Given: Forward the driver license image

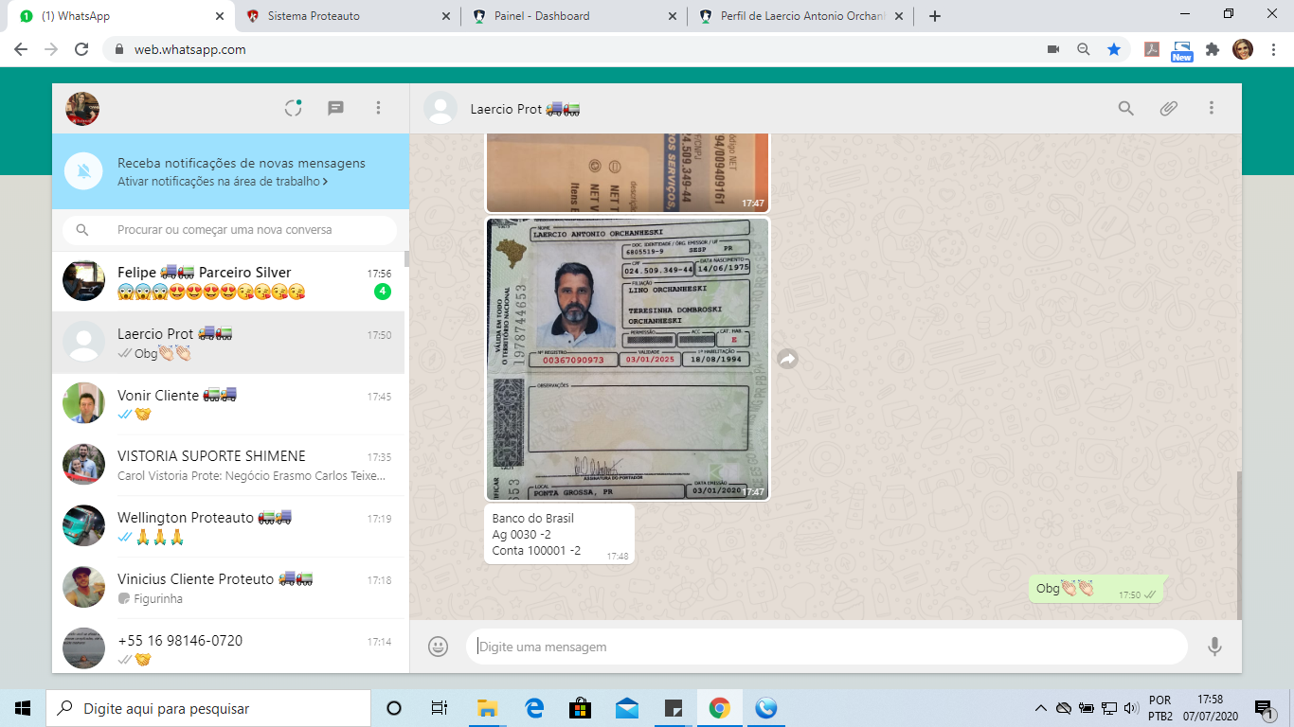Looking at the screenshot, I should [x=787, y=359].
